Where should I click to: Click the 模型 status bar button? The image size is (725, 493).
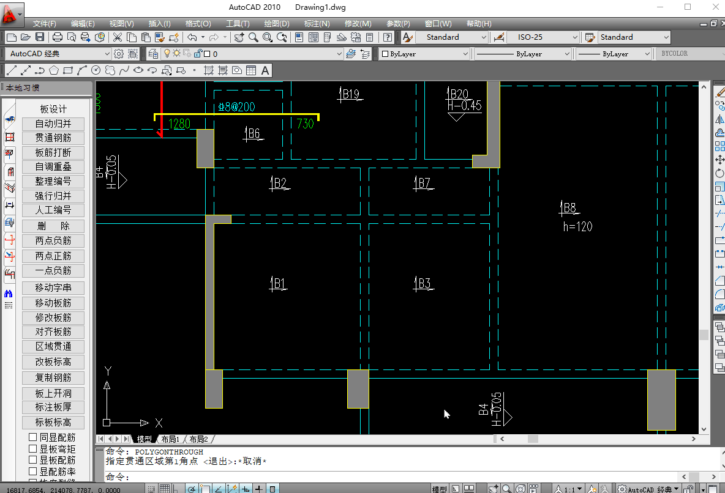click(x=439, y=489)
